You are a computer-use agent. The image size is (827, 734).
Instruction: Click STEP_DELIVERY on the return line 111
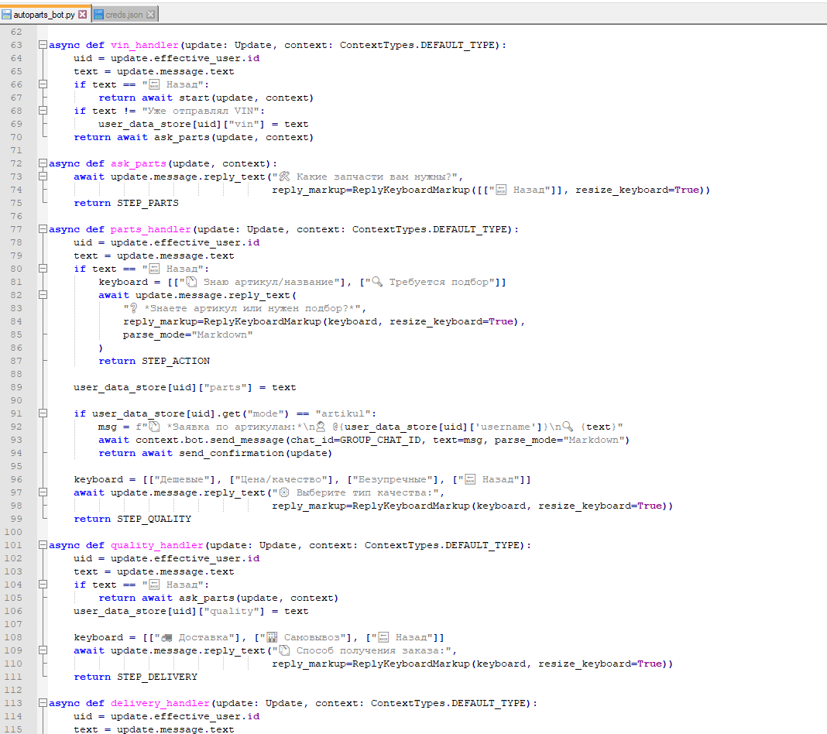click(x=157, y=677)
